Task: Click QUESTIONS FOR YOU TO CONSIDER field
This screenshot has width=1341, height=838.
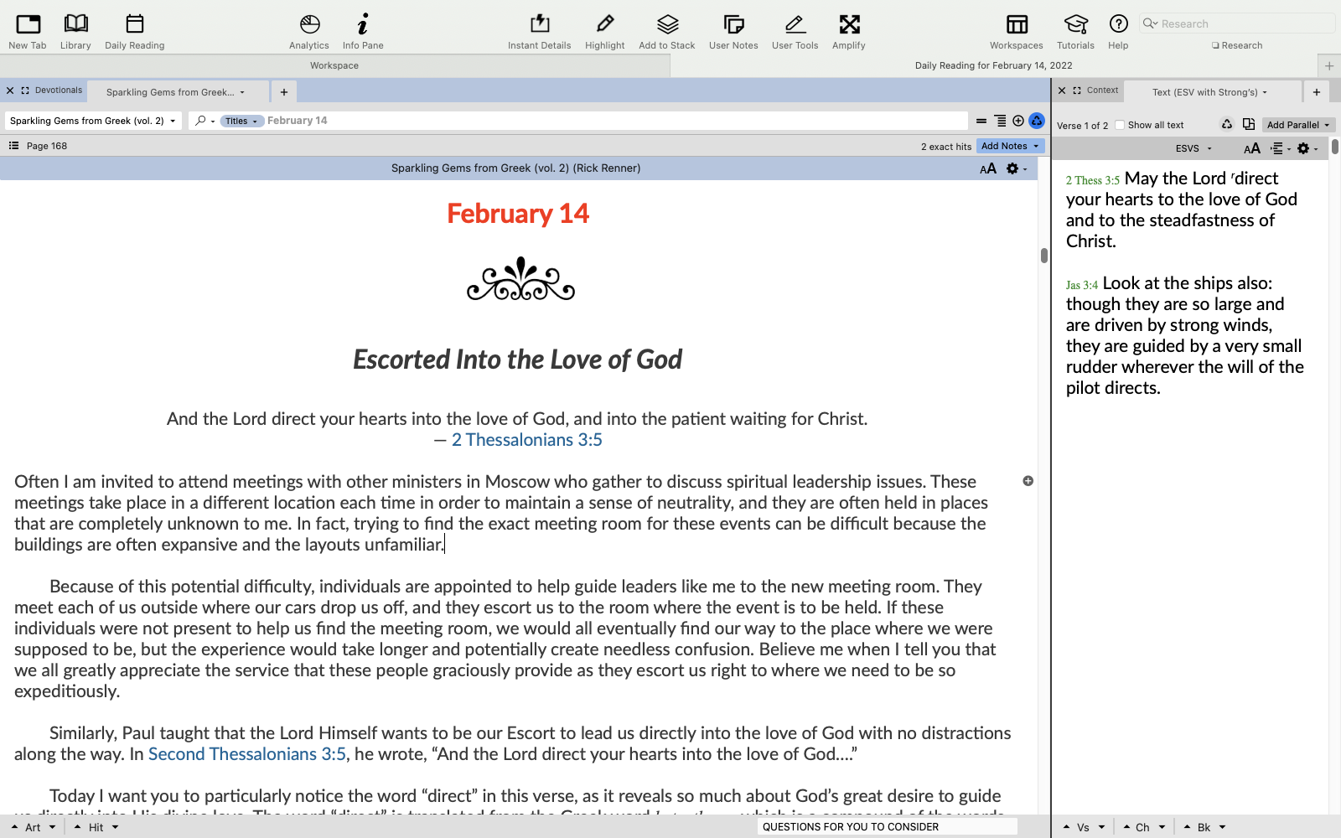Action: (887, 827)
